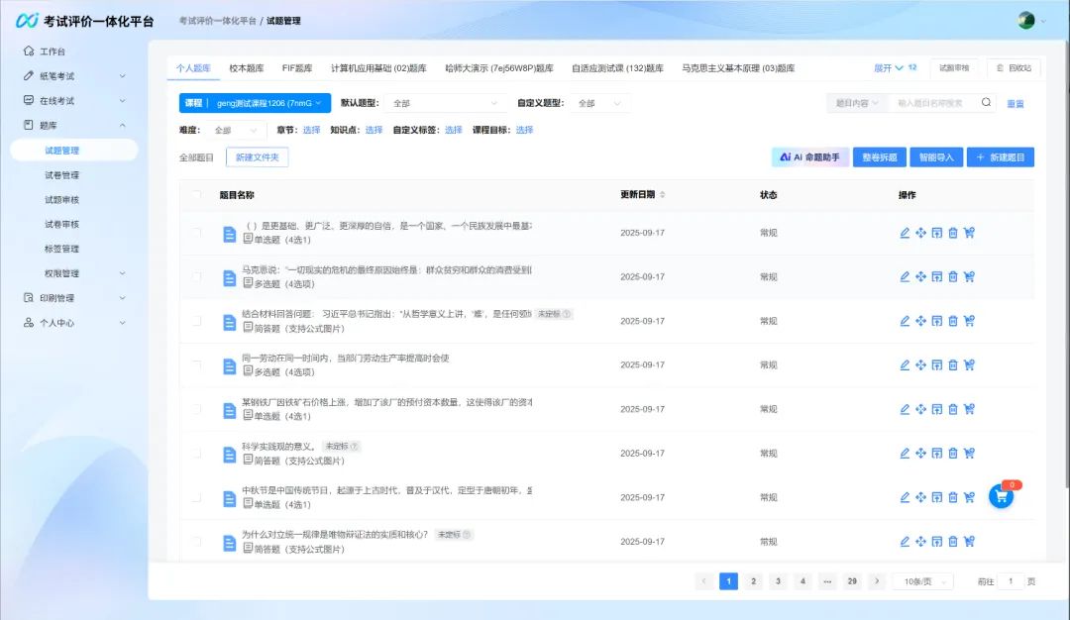Open the 课程 geng测试课程 dropdown
The width and height of the screenshot is (1070, 620).
point(256,103)
